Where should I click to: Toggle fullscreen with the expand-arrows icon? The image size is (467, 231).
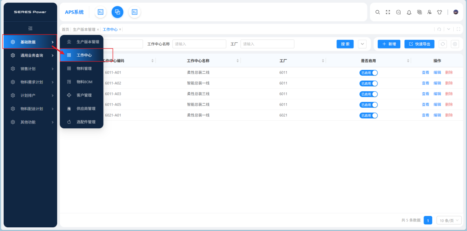pyautogui.click(x=388, y=12)
